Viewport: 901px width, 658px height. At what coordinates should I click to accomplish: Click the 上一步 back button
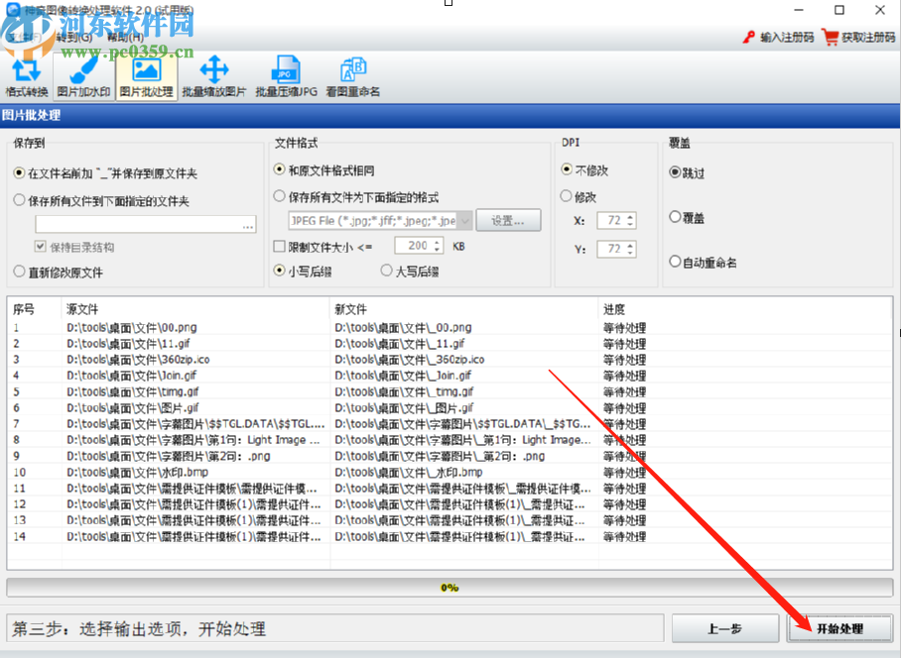coord(726,628)
